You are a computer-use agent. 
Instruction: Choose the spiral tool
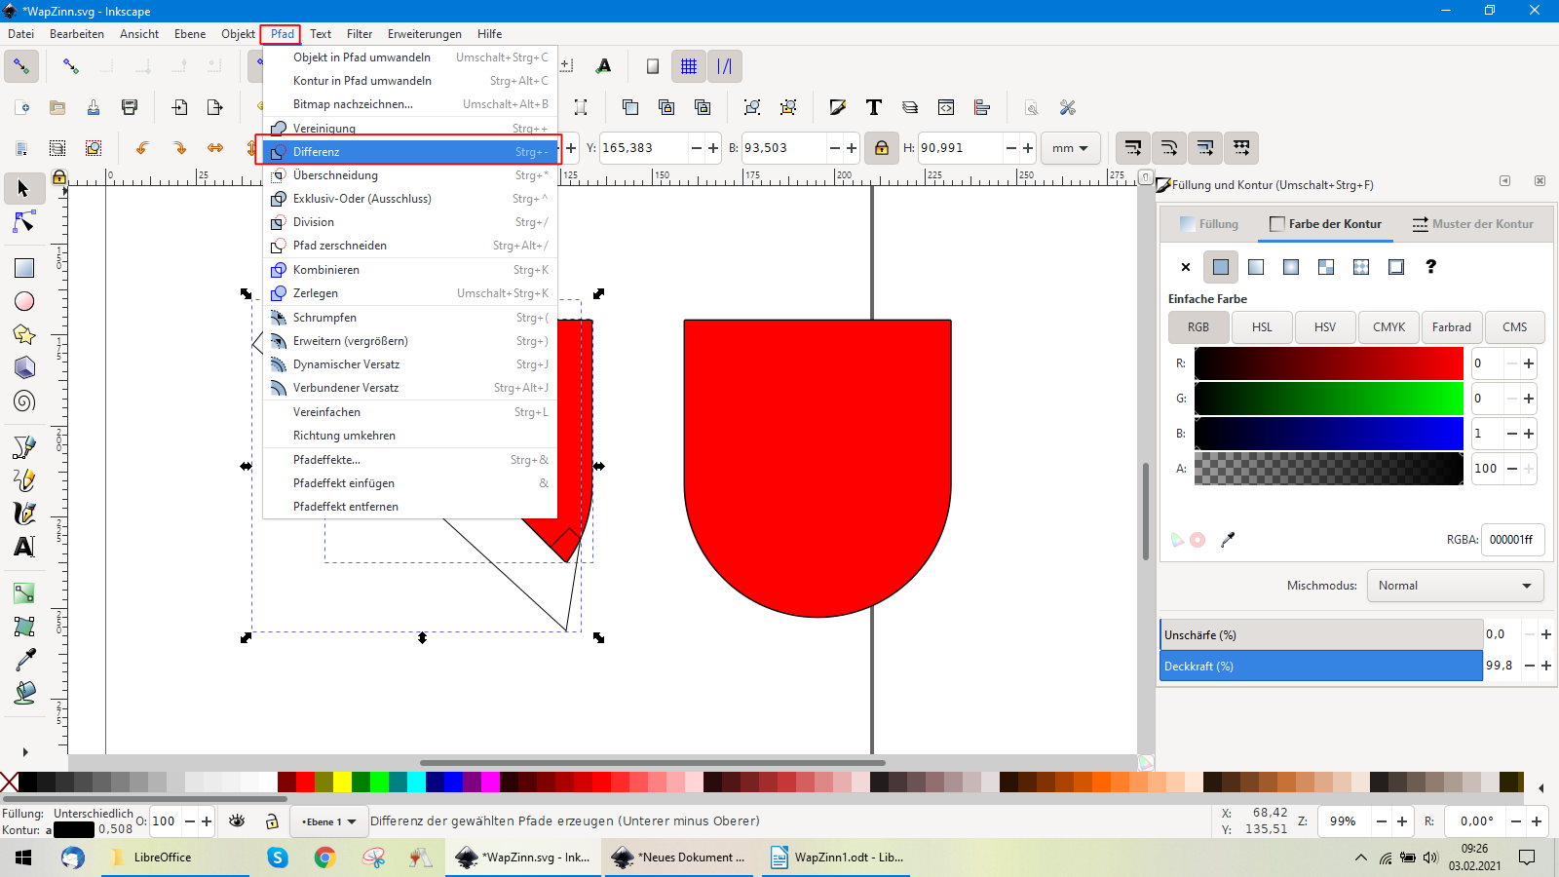pos(23,400)
